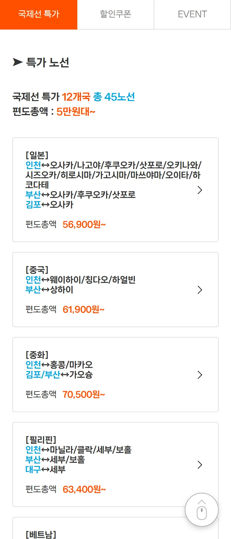Viewport: 231px width, 539px height.
Task: Click the 필리핀 card chevron arrow
Action: (x=200, y=465)
